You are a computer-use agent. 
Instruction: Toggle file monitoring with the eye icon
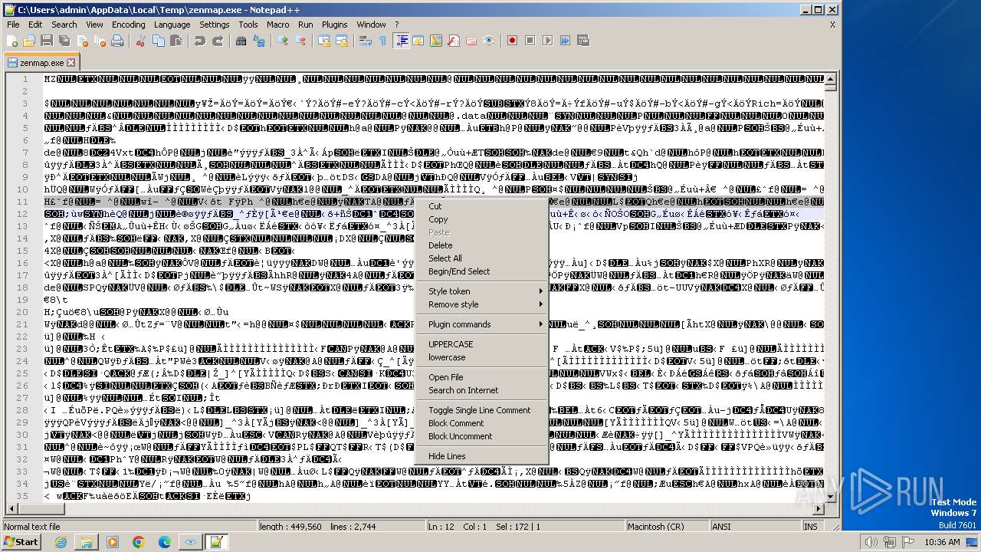(x=489, y=41)
